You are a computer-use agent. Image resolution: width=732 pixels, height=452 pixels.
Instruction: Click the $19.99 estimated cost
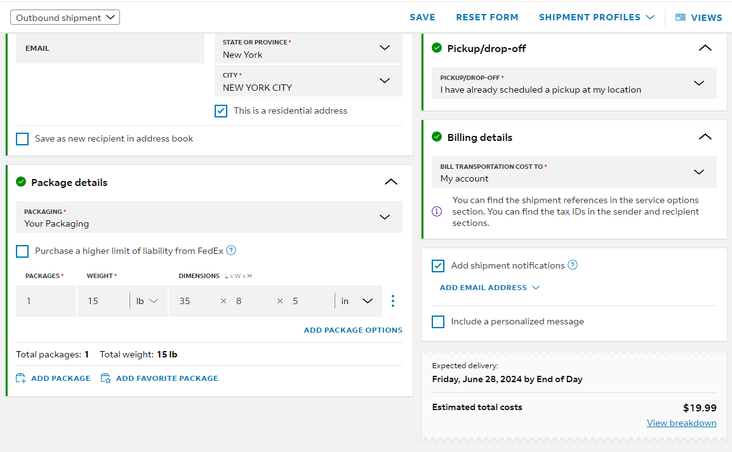click(700, 408)
